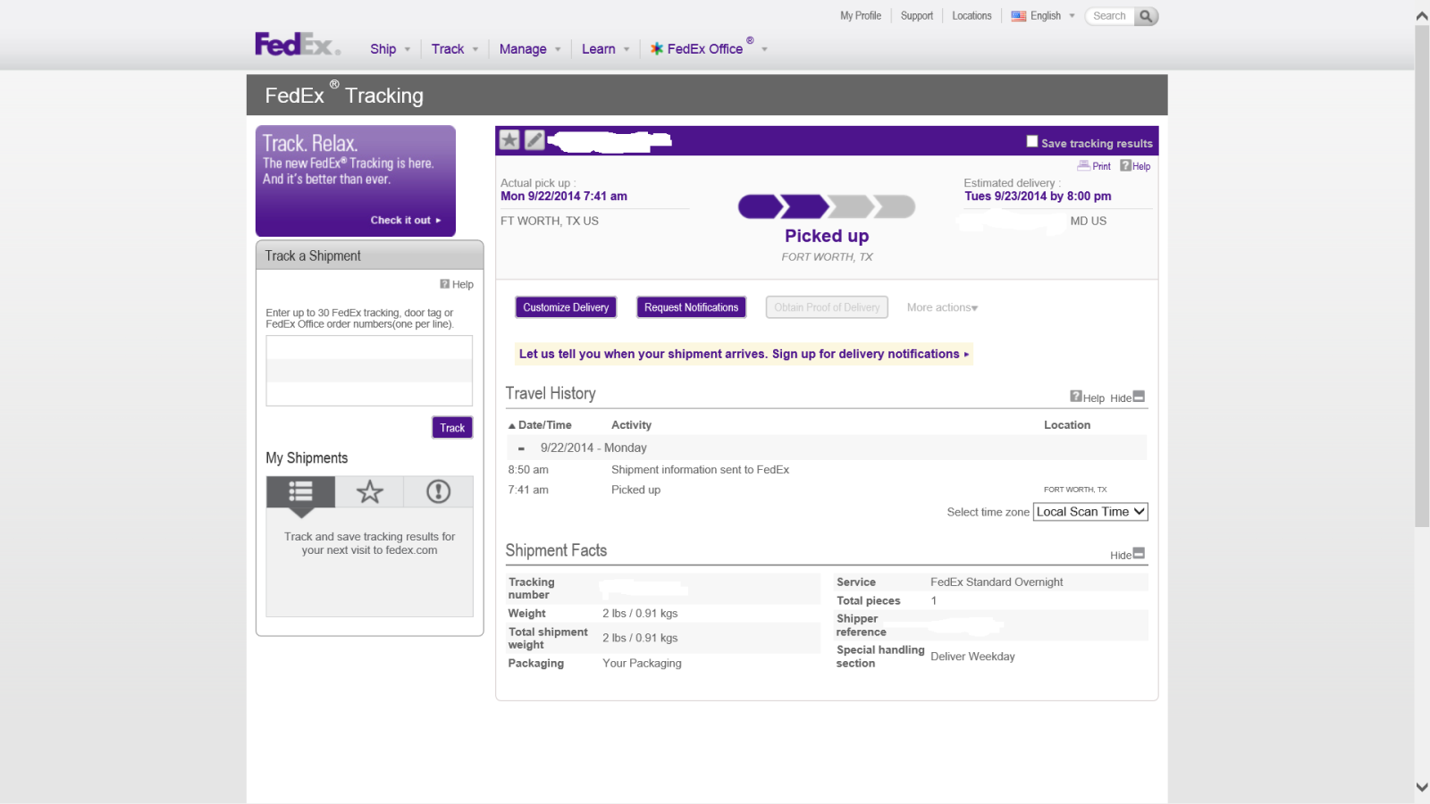
Task: Click the 'Deliver Weekday' special handling value
Action: [x=972, y=657]
